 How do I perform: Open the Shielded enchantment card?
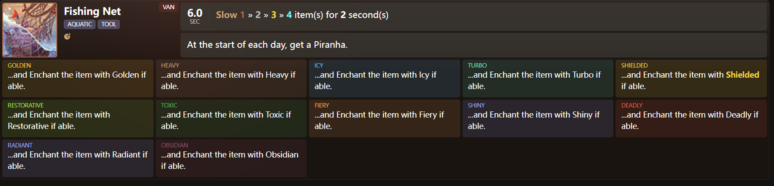click(x=691, y=79)
